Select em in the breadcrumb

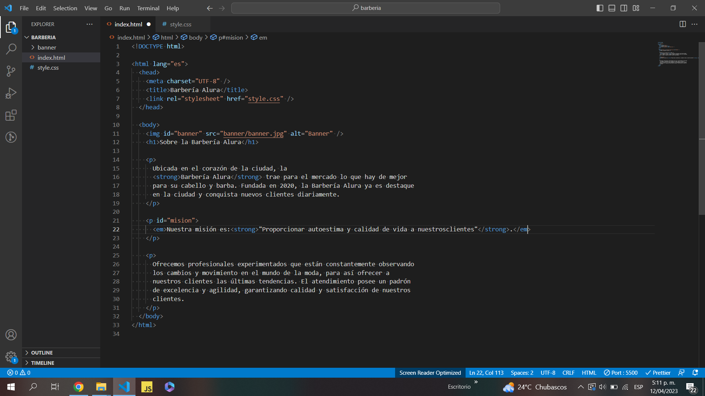(259, 37)
